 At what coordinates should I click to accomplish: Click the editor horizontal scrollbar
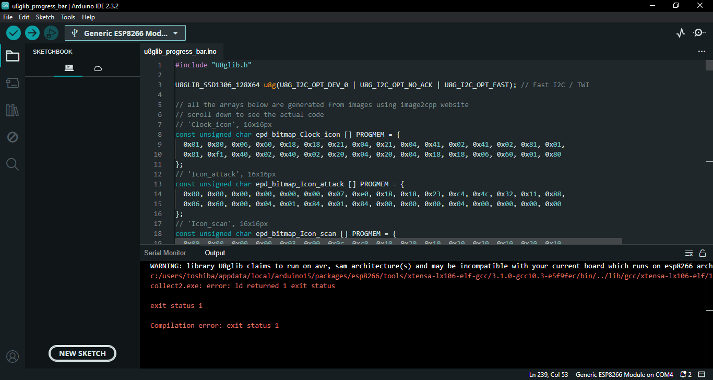tap(399, 242)
